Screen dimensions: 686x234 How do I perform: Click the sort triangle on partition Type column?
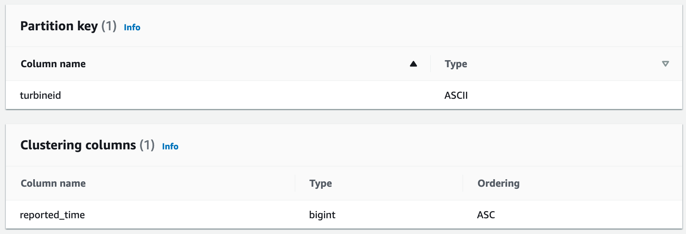coord(665,64)
